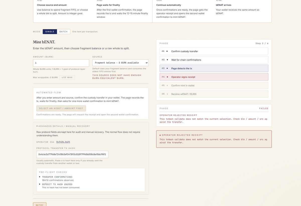Click the USE MAX button
This screenshot has width=301, height=206.
point(67,77)
